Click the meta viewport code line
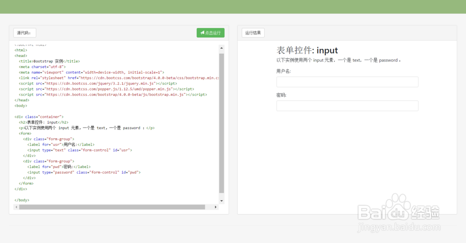 point(91,73)
